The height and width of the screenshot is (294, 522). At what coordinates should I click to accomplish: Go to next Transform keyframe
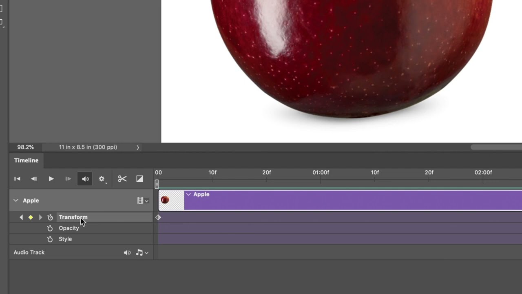coord(40,217)
